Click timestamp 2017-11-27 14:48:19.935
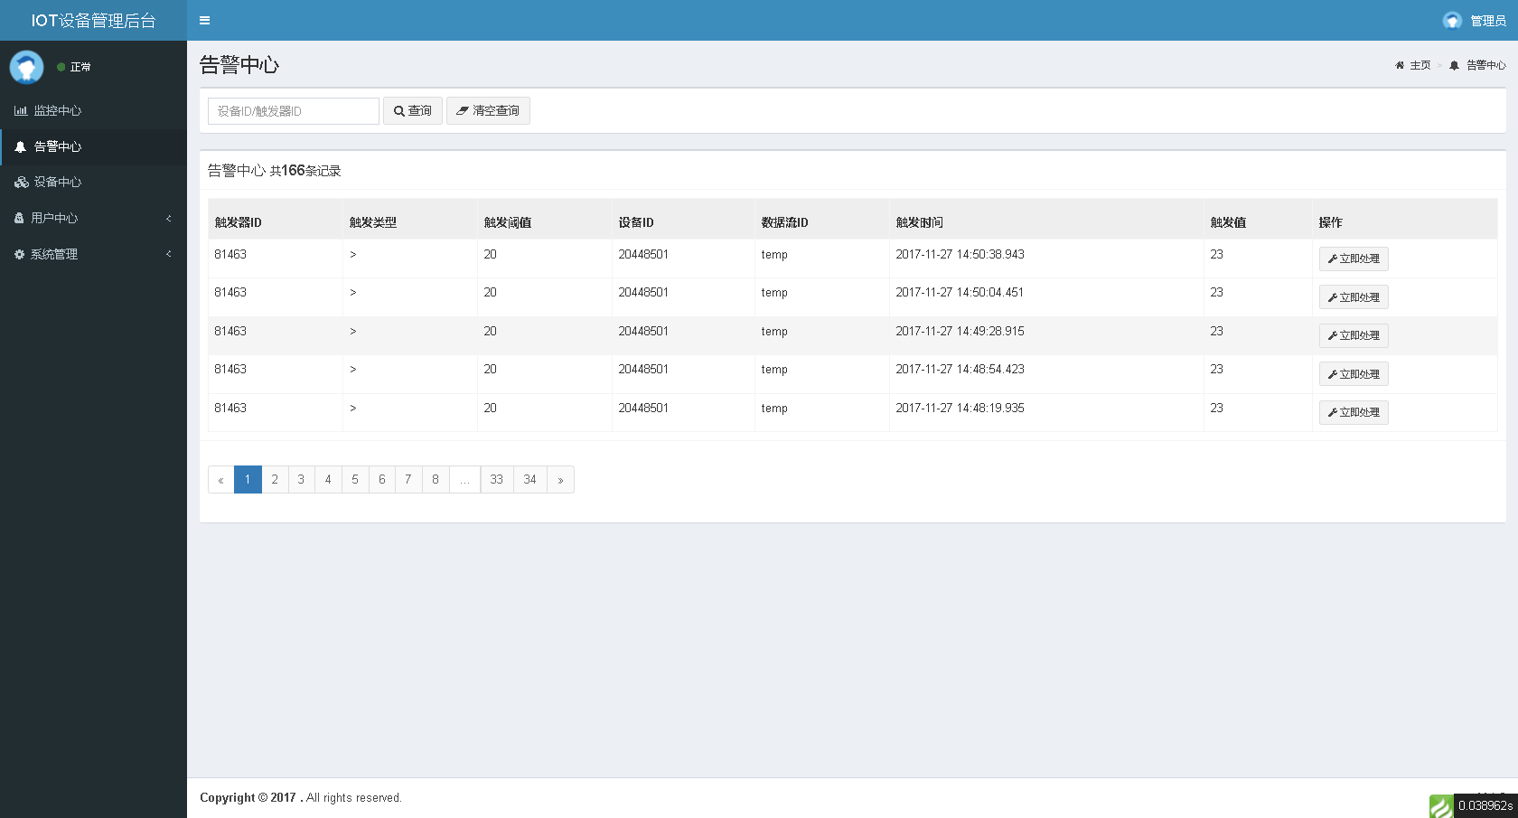 (x=960, y=408)
